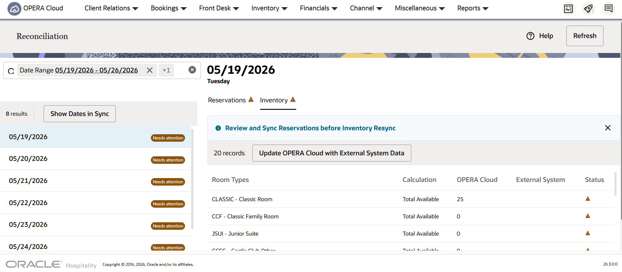The height and width of the screenshot is (272, 622).
Task: Click Update OPERA Cloud with External System Data
Action: [x=332, y=153]
